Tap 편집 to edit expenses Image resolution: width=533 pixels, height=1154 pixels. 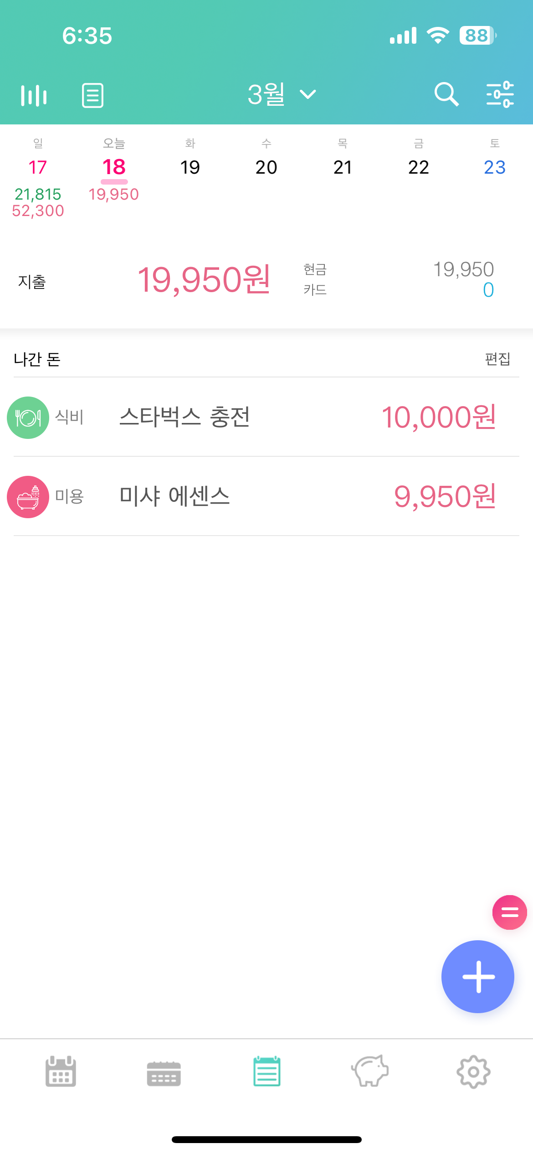tap(497, 359)
